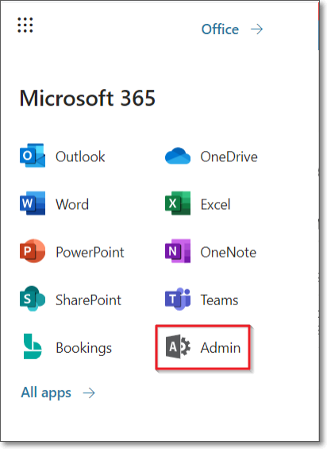Open PowerPoint app icon

click(33, 251)
